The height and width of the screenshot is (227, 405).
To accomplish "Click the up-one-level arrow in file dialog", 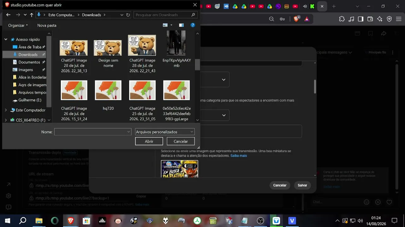I will tap(32, 15).
